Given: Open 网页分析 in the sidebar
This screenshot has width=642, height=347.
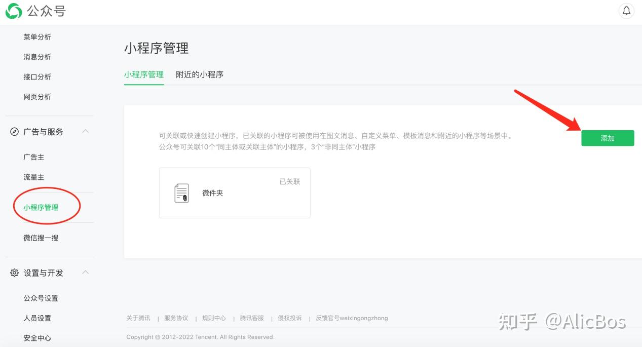Looking at the screenshot, I should pyautogui.click(x=37, y=97).
